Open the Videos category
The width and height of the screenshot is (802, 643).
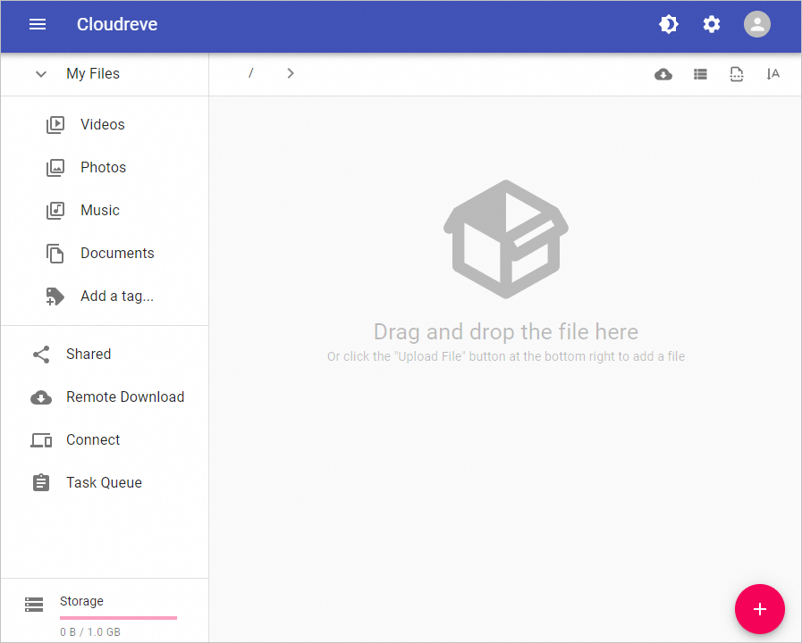[x=103, y=125]
